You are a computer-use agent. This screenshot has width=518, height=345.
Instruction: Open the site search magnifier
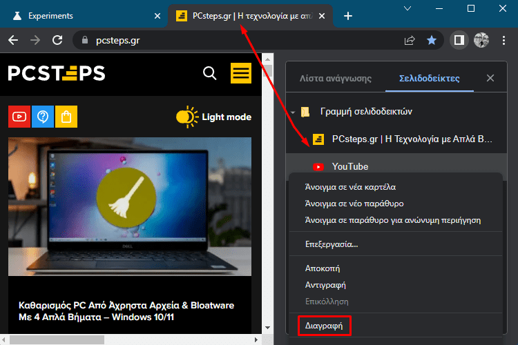210,73
